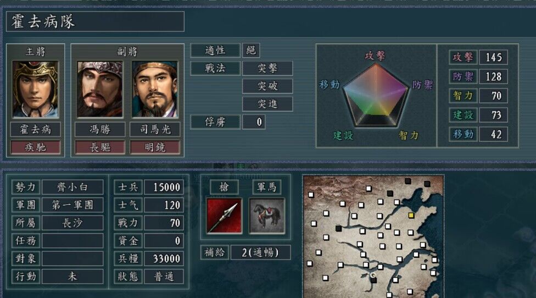Click the 疾馳 skill badge

tap(35, 147)
